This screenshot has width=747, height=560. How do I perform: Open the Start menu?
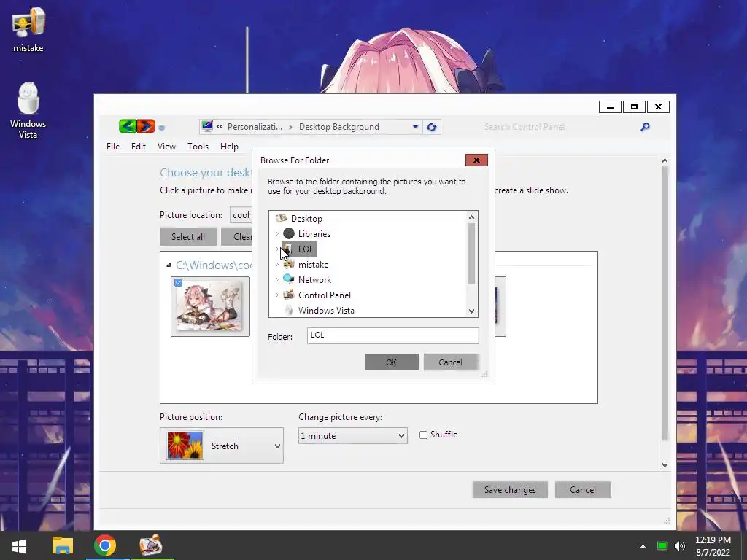click(x=19, y=545)
